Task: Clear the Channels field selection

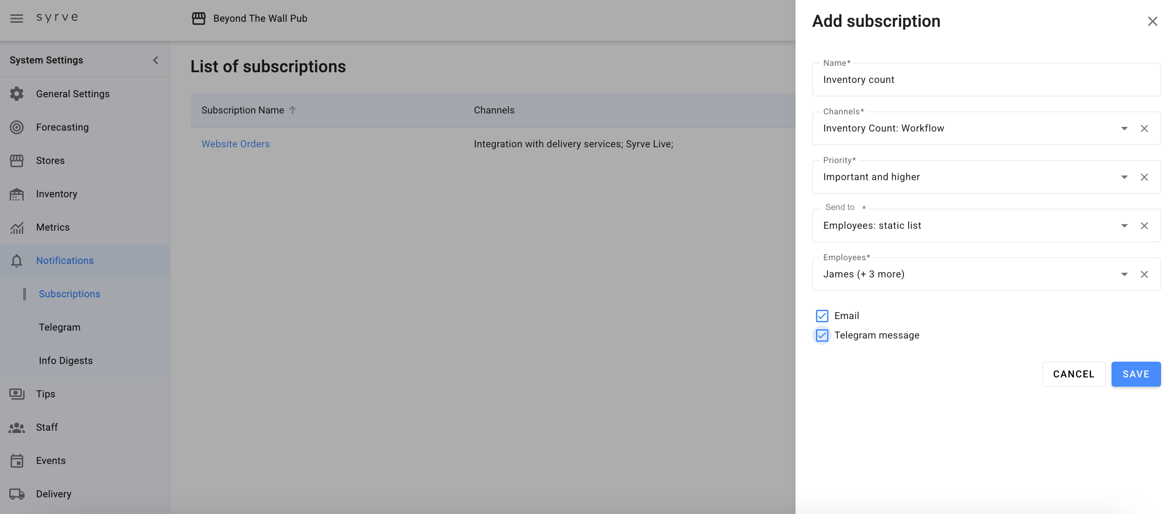Action: pyautogui.click(x=1144, y=128)
